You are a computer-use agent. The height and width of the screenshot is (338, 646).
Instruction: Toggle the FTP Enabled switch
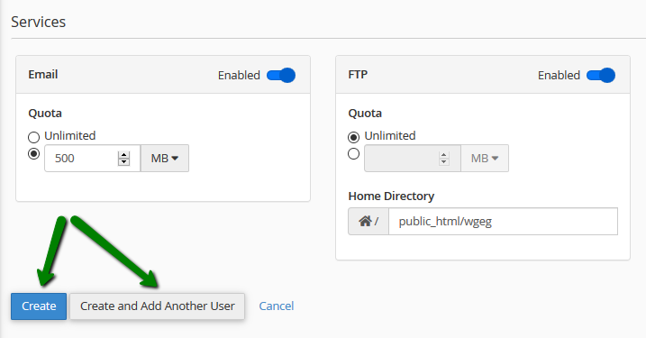click(x=601, y=76)
